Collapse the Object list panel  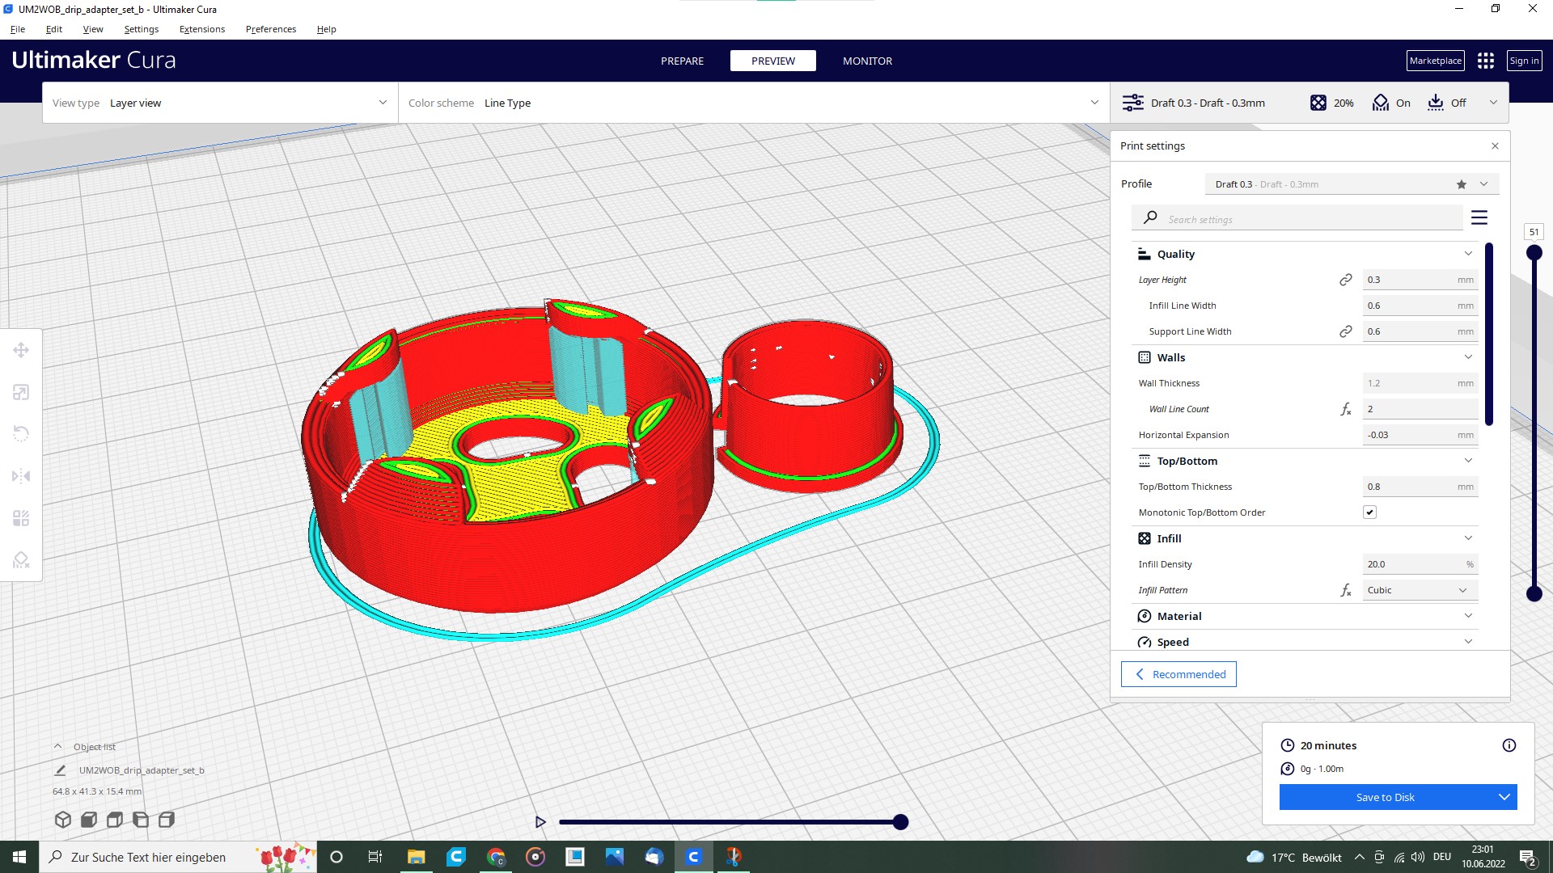[x=57, y=747]
